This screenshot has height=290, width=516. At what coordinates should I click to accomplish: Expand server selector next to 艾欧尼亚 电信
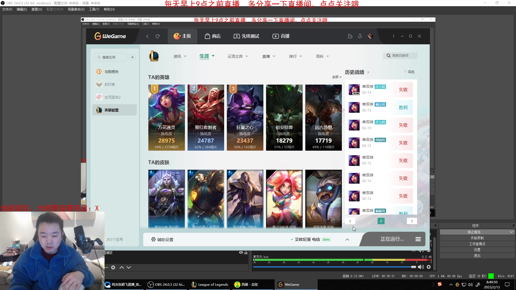pos(347,240)
